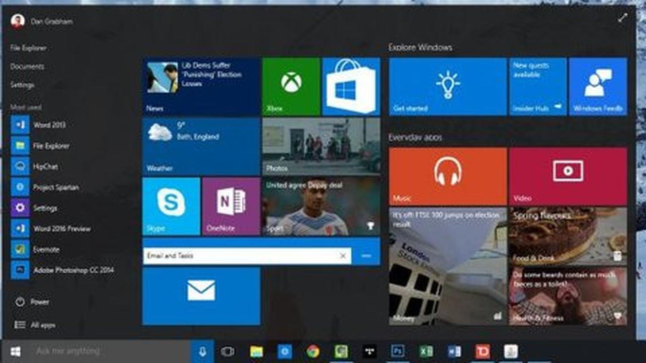Open the Mail envelope tile
This screenshot has width=646, height=363.
tap(201, 296)
